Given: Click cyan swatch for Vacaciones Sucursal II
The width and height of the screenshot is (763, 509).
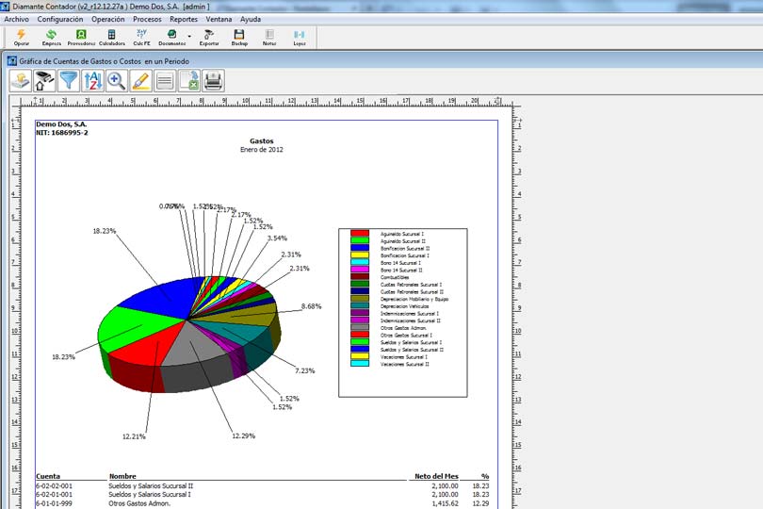Looking at the screenshot, I should pyautogui.click(x=360, y=363).
